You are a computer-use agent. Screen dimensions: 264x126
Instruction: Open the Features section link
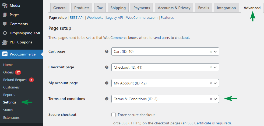(167, 18)
